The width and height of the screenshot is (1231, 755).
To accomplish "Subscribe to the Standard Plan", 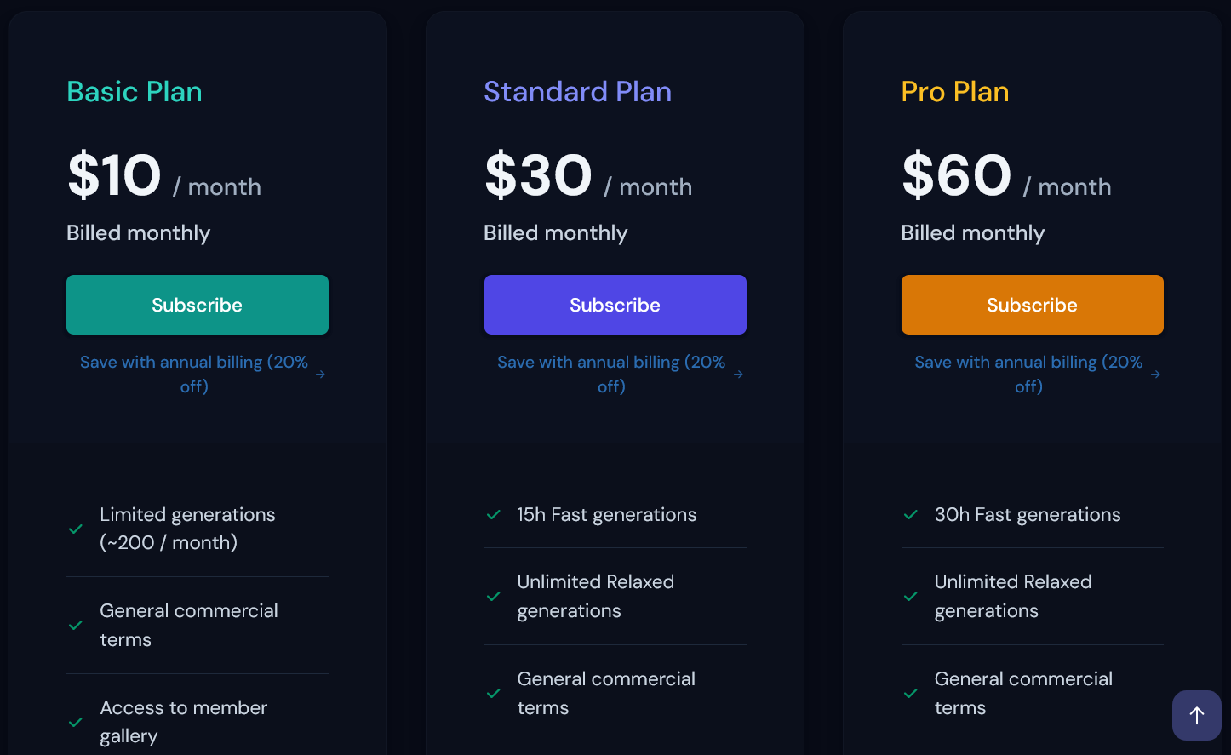I will point(615,305).
